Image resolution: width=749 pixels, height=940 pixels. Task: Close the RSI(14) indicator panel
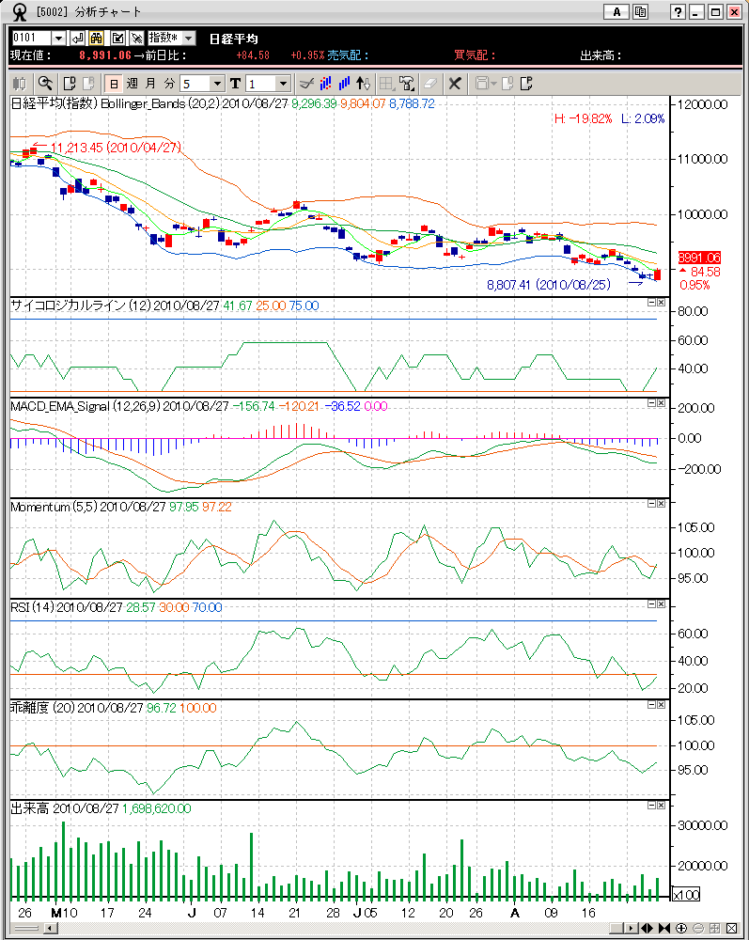[661, 604]
